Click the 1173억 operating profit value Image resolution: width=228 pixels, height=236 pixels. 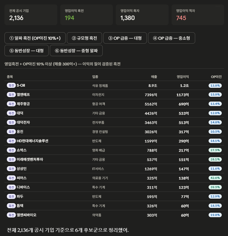pos(183,95)
